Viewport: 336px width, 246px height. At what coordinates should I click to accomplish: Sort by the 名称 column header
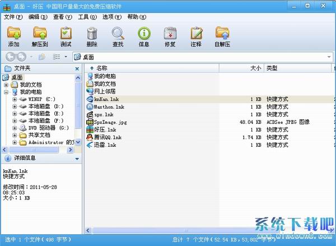pyautogui.click(x=152, y=68)
